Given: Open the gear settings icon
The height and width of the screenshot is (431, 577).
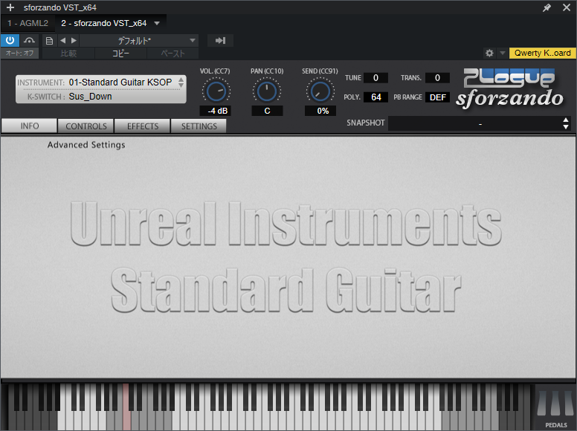Looking at the screenshot, I should click(489, 53).
